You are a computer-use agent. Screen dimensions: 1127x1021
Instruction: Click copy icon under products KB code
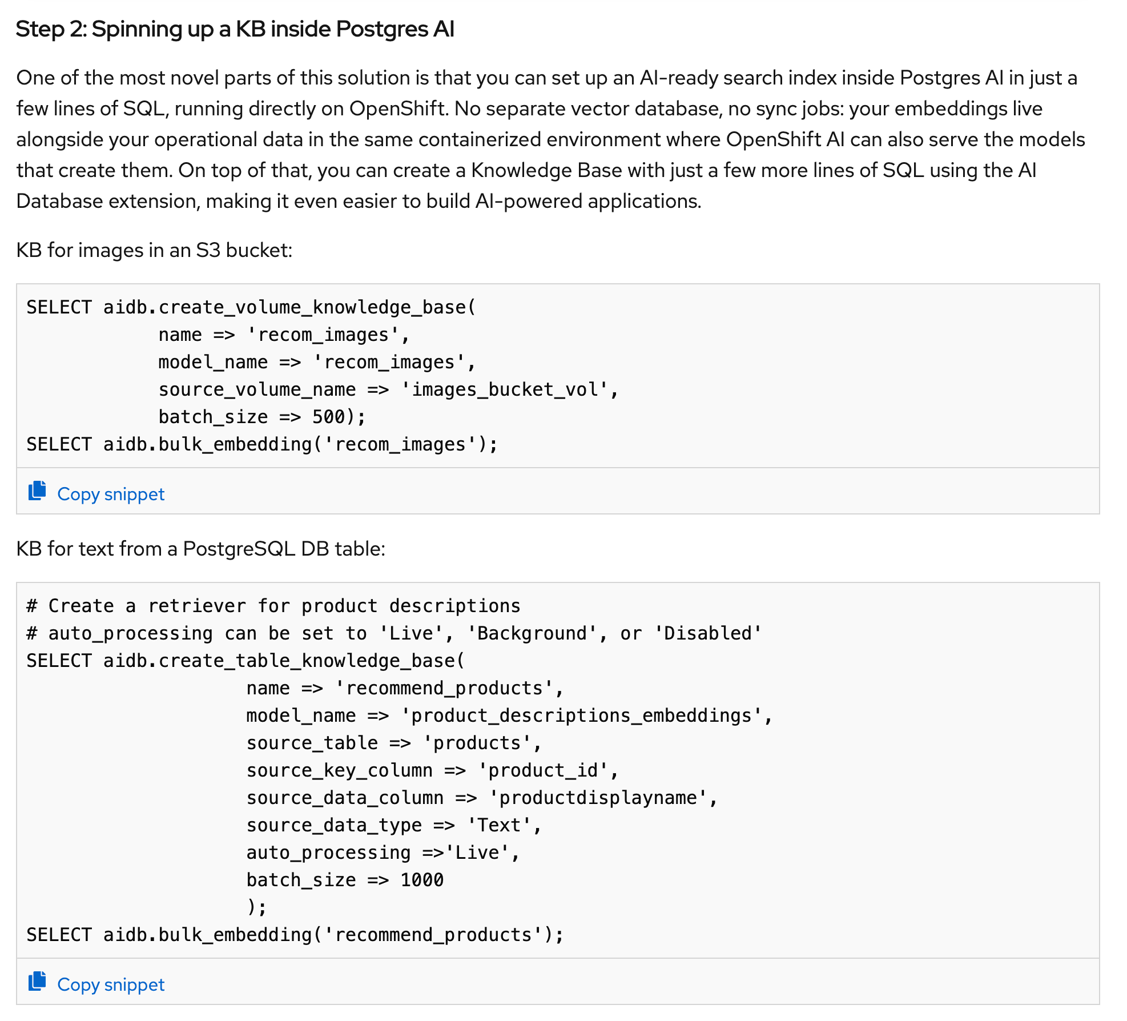click(37, 981)
